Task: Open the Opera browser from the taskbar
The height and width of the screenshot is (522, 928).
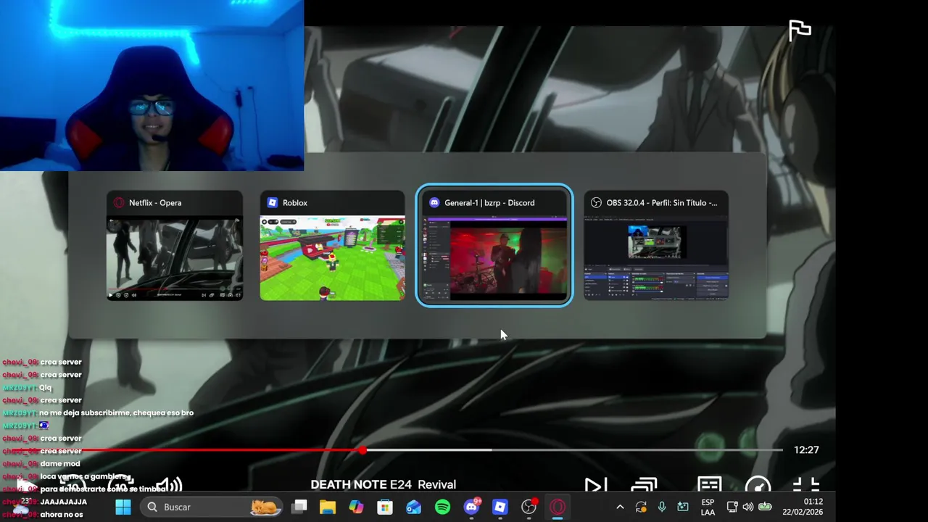Action: 558,507
